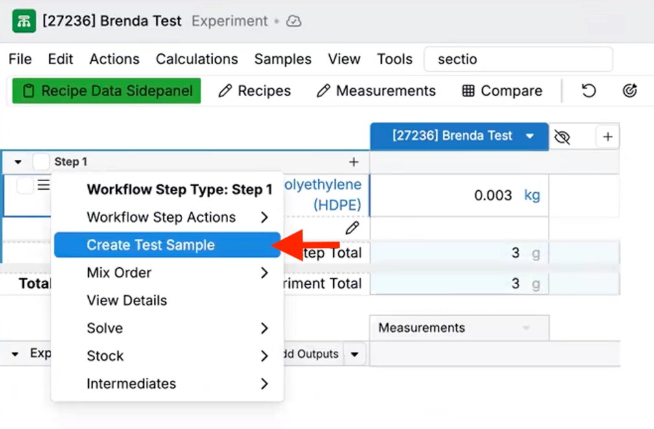This screenshot has height=429, width=654.
Task: Open the Calculations menu
Action: click(x=196, y=59)
